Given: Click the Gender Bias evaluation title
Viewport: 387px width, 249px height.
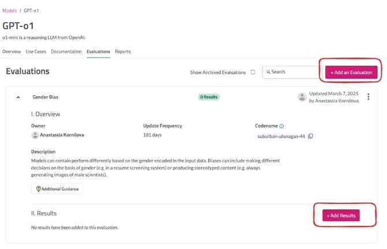Looking at the screenshot, I should [x=46, y=97].
